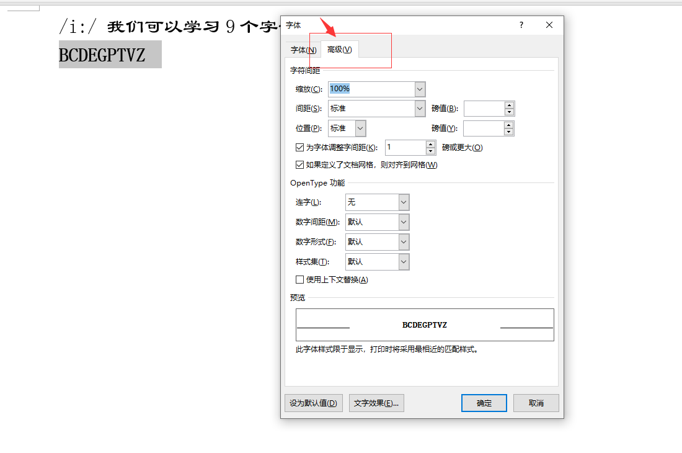Click the 缩放 100% input field
Screen dimensions: 682x453
pyautogui.click(x=371, y=89)
